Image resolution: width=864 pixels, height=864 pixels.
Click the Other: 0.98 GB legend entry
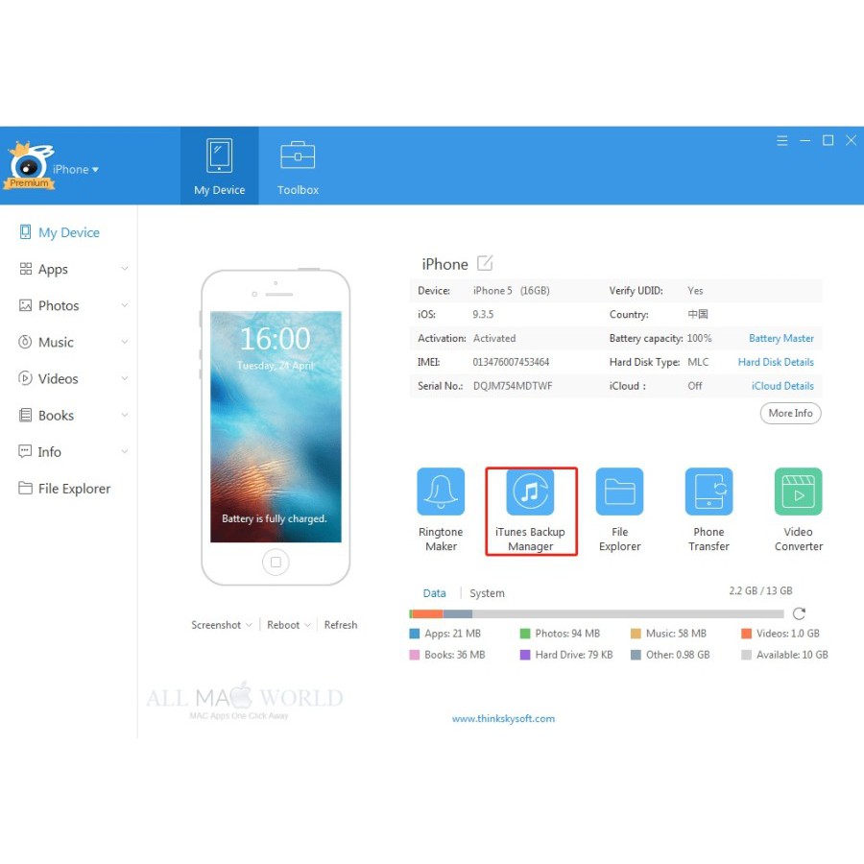pos(670,655)
